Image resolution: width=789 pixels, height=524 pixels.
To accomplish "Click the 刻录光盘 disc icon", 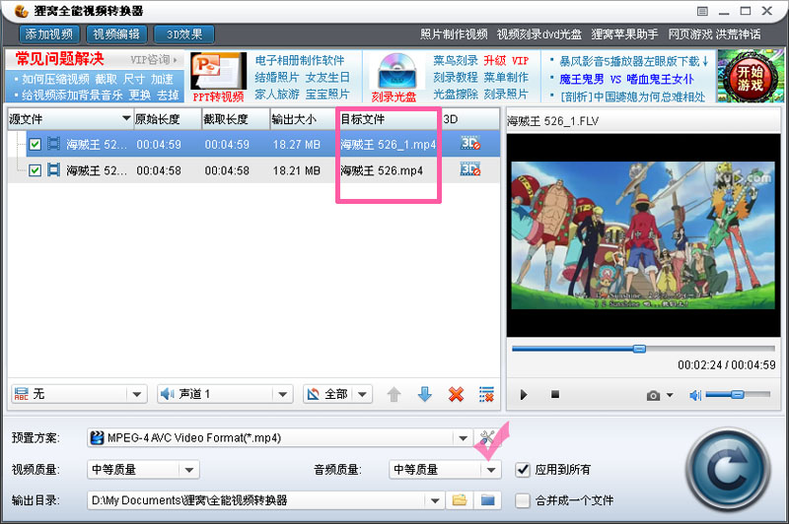I will pyautogui.click(x=396, y=72).
